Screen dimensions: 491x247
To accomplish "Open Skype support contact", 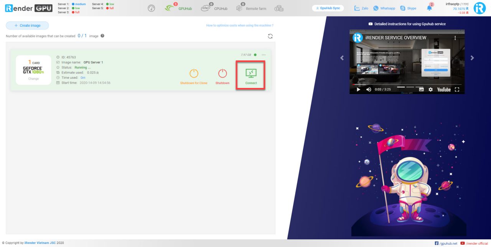I will click(408, 8).
